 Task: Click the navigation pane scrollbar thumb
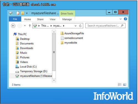[x=54, y=52]
